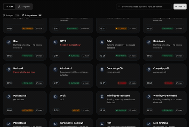Click NATS '1 error in the last hour'
Viewport: 189px width, 127px height.
tap(70, 45)
